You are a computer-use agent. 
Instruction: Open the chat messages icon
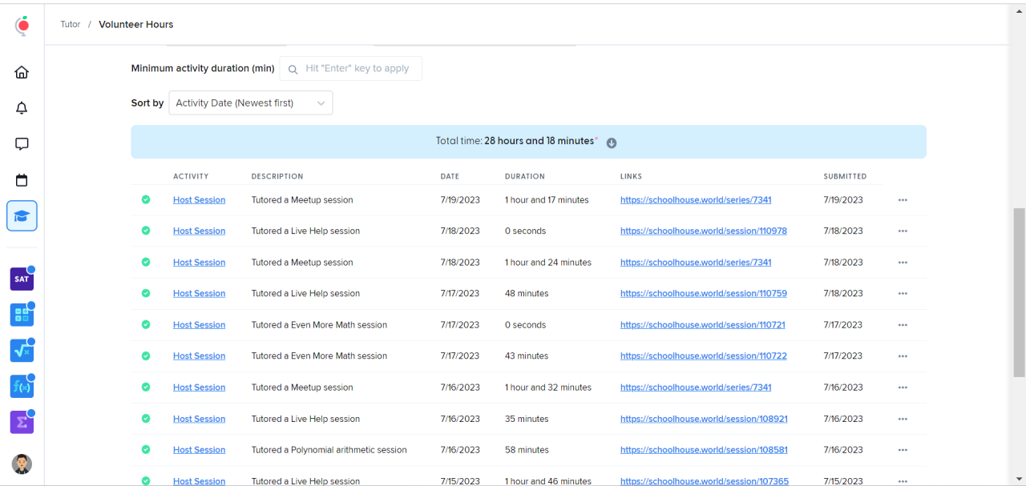22,144
